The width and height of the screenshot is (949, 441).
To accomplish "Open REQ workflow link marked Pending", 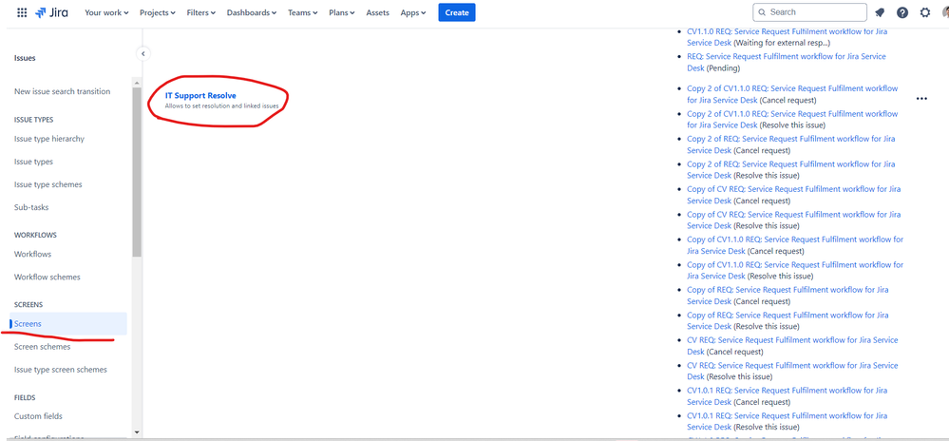I will [787, 62].
